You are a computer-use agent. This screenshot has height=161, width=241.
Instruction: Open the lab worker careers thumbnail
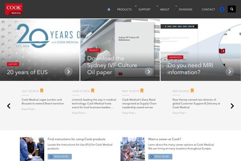pos(133,149)
